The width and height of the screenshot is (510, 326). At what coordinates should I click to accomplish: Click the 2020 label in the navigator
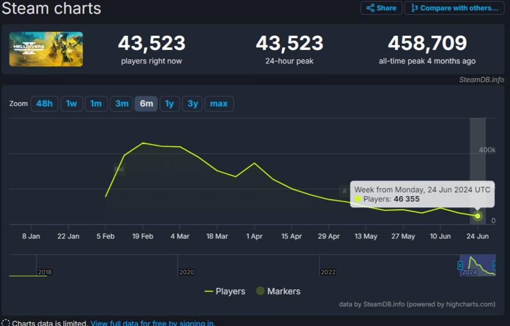[x=187, y=272]
